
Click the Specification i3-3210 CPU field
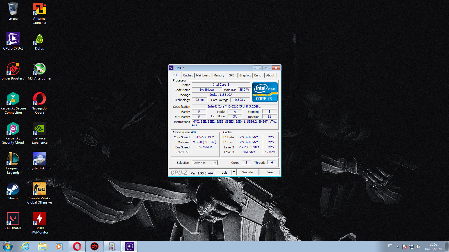pos(234,106)
